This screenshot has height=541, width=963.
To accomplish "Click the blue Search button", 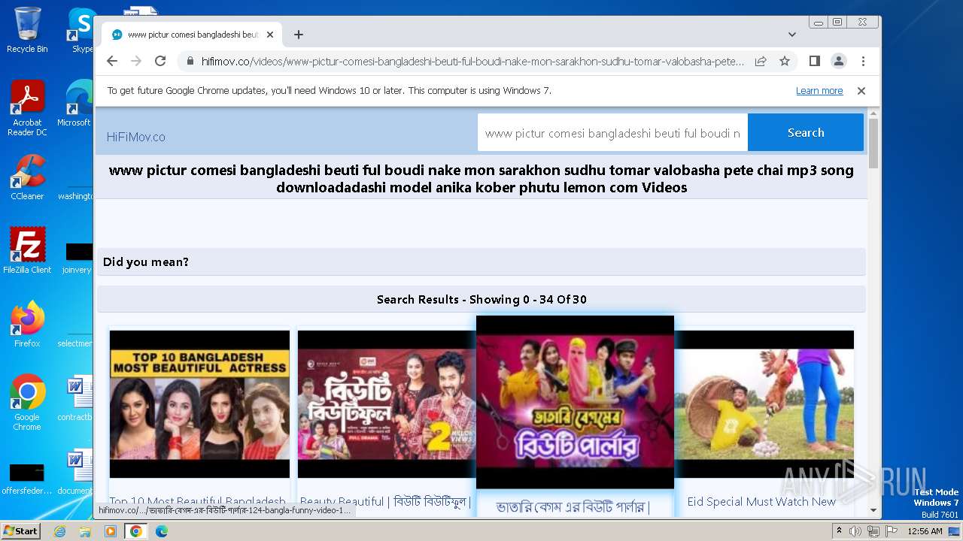I will point(806,132).
